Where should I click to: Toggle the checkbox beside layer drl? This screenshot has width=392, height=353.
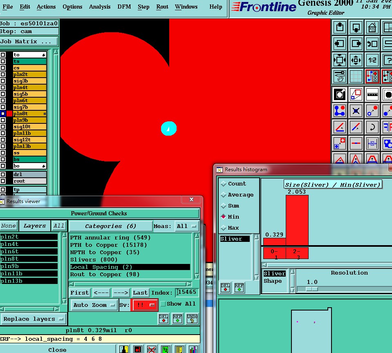pos(3,174)
